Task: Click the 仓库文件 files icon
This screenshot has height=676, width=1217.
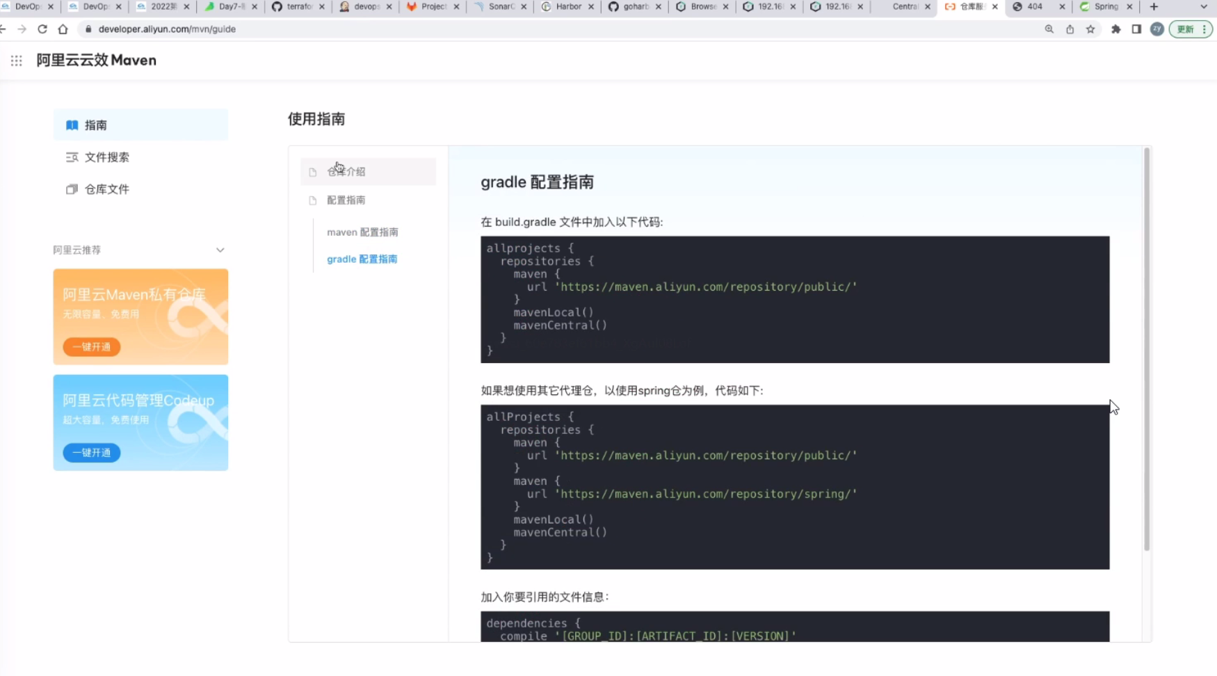Action: 72,189
